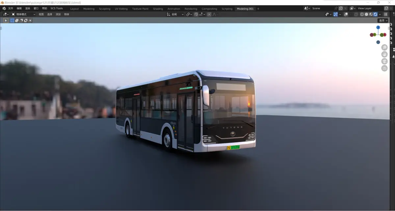Viewport: 395px width, 211px height.
Task: Choose the intersect selection mode icon
Action: tap(30, 20)
